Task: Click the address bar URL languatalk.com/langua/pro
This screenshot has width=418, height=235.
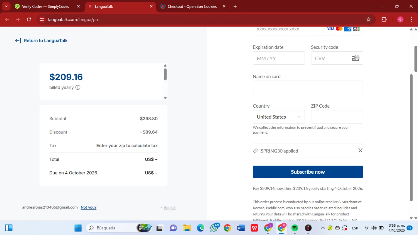Action: 74,20
